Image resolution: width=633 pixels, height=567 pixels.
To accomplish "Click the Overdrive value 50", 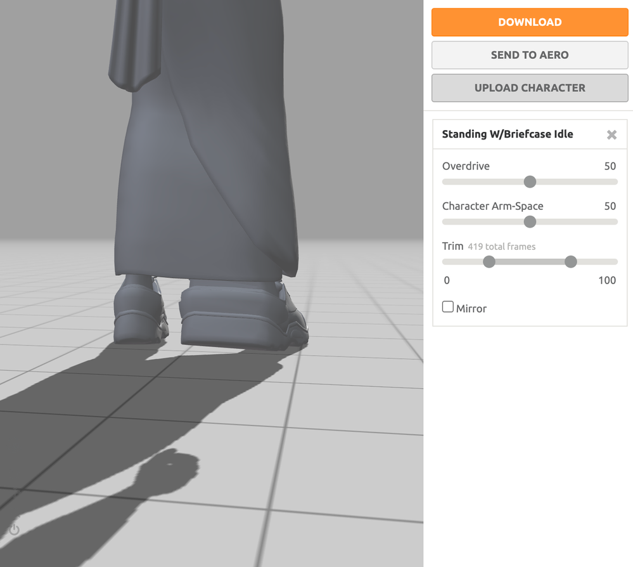I will click(610, 166).
